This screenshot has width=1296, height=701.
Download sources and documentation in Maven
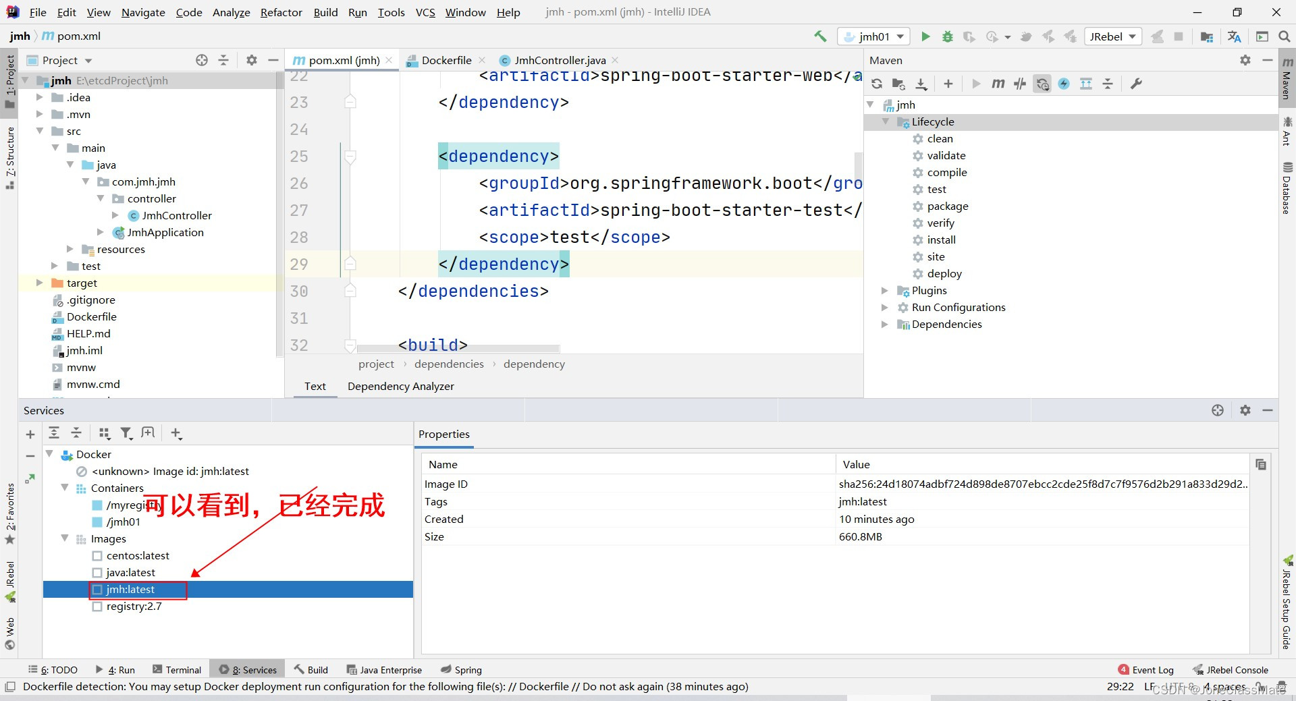click(x=921, y=84)
